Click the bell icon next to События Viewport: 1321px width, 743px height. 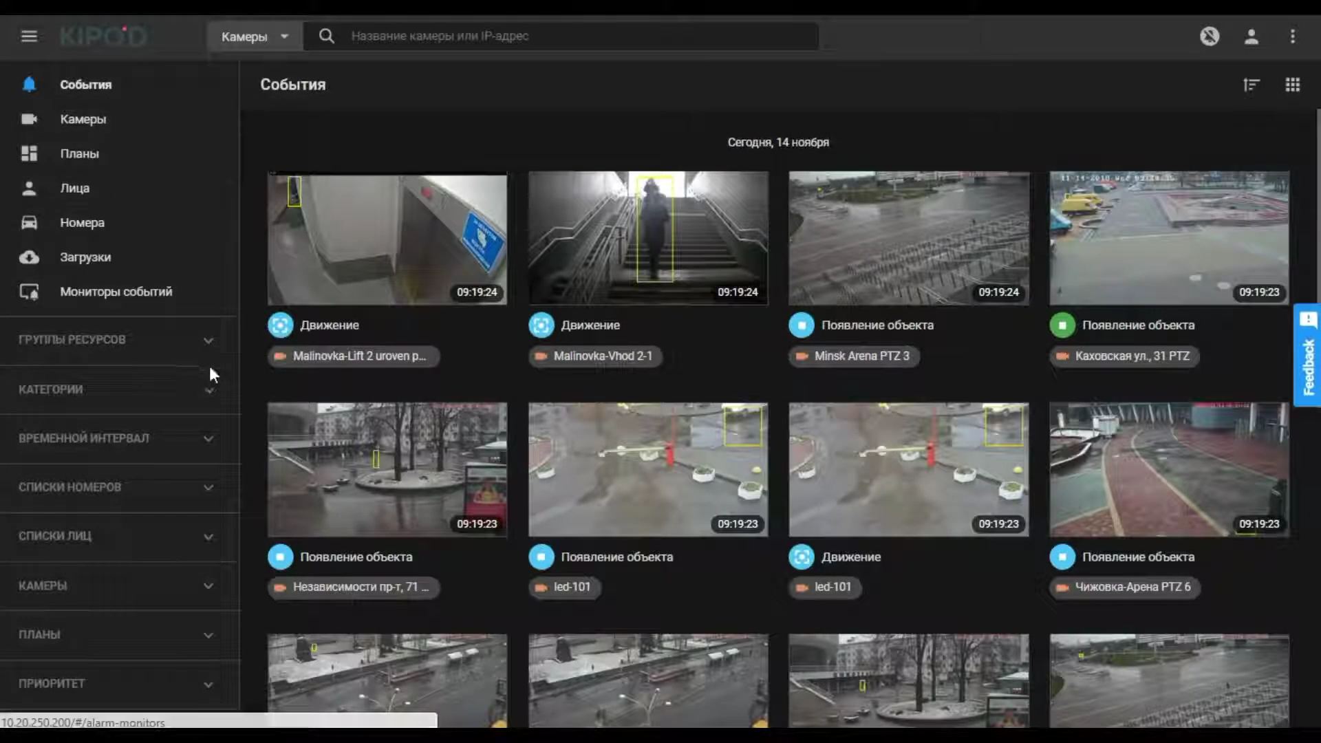[x=29, y=84]
